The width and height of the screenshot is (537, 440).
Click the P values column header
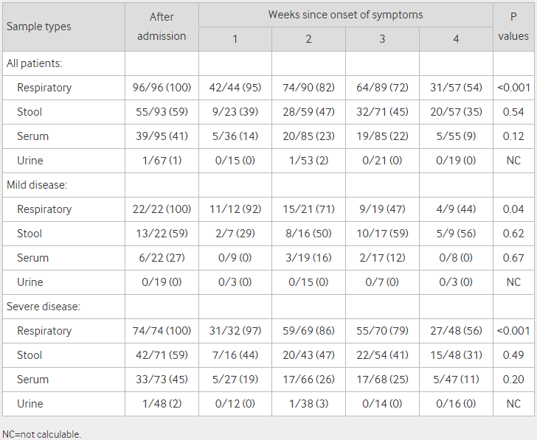(513, 27)
